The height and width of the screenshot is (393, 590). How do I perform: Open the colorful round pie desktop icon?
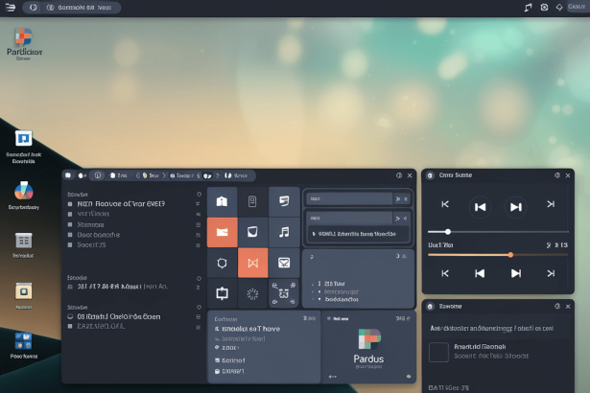[x=24, y=191]
